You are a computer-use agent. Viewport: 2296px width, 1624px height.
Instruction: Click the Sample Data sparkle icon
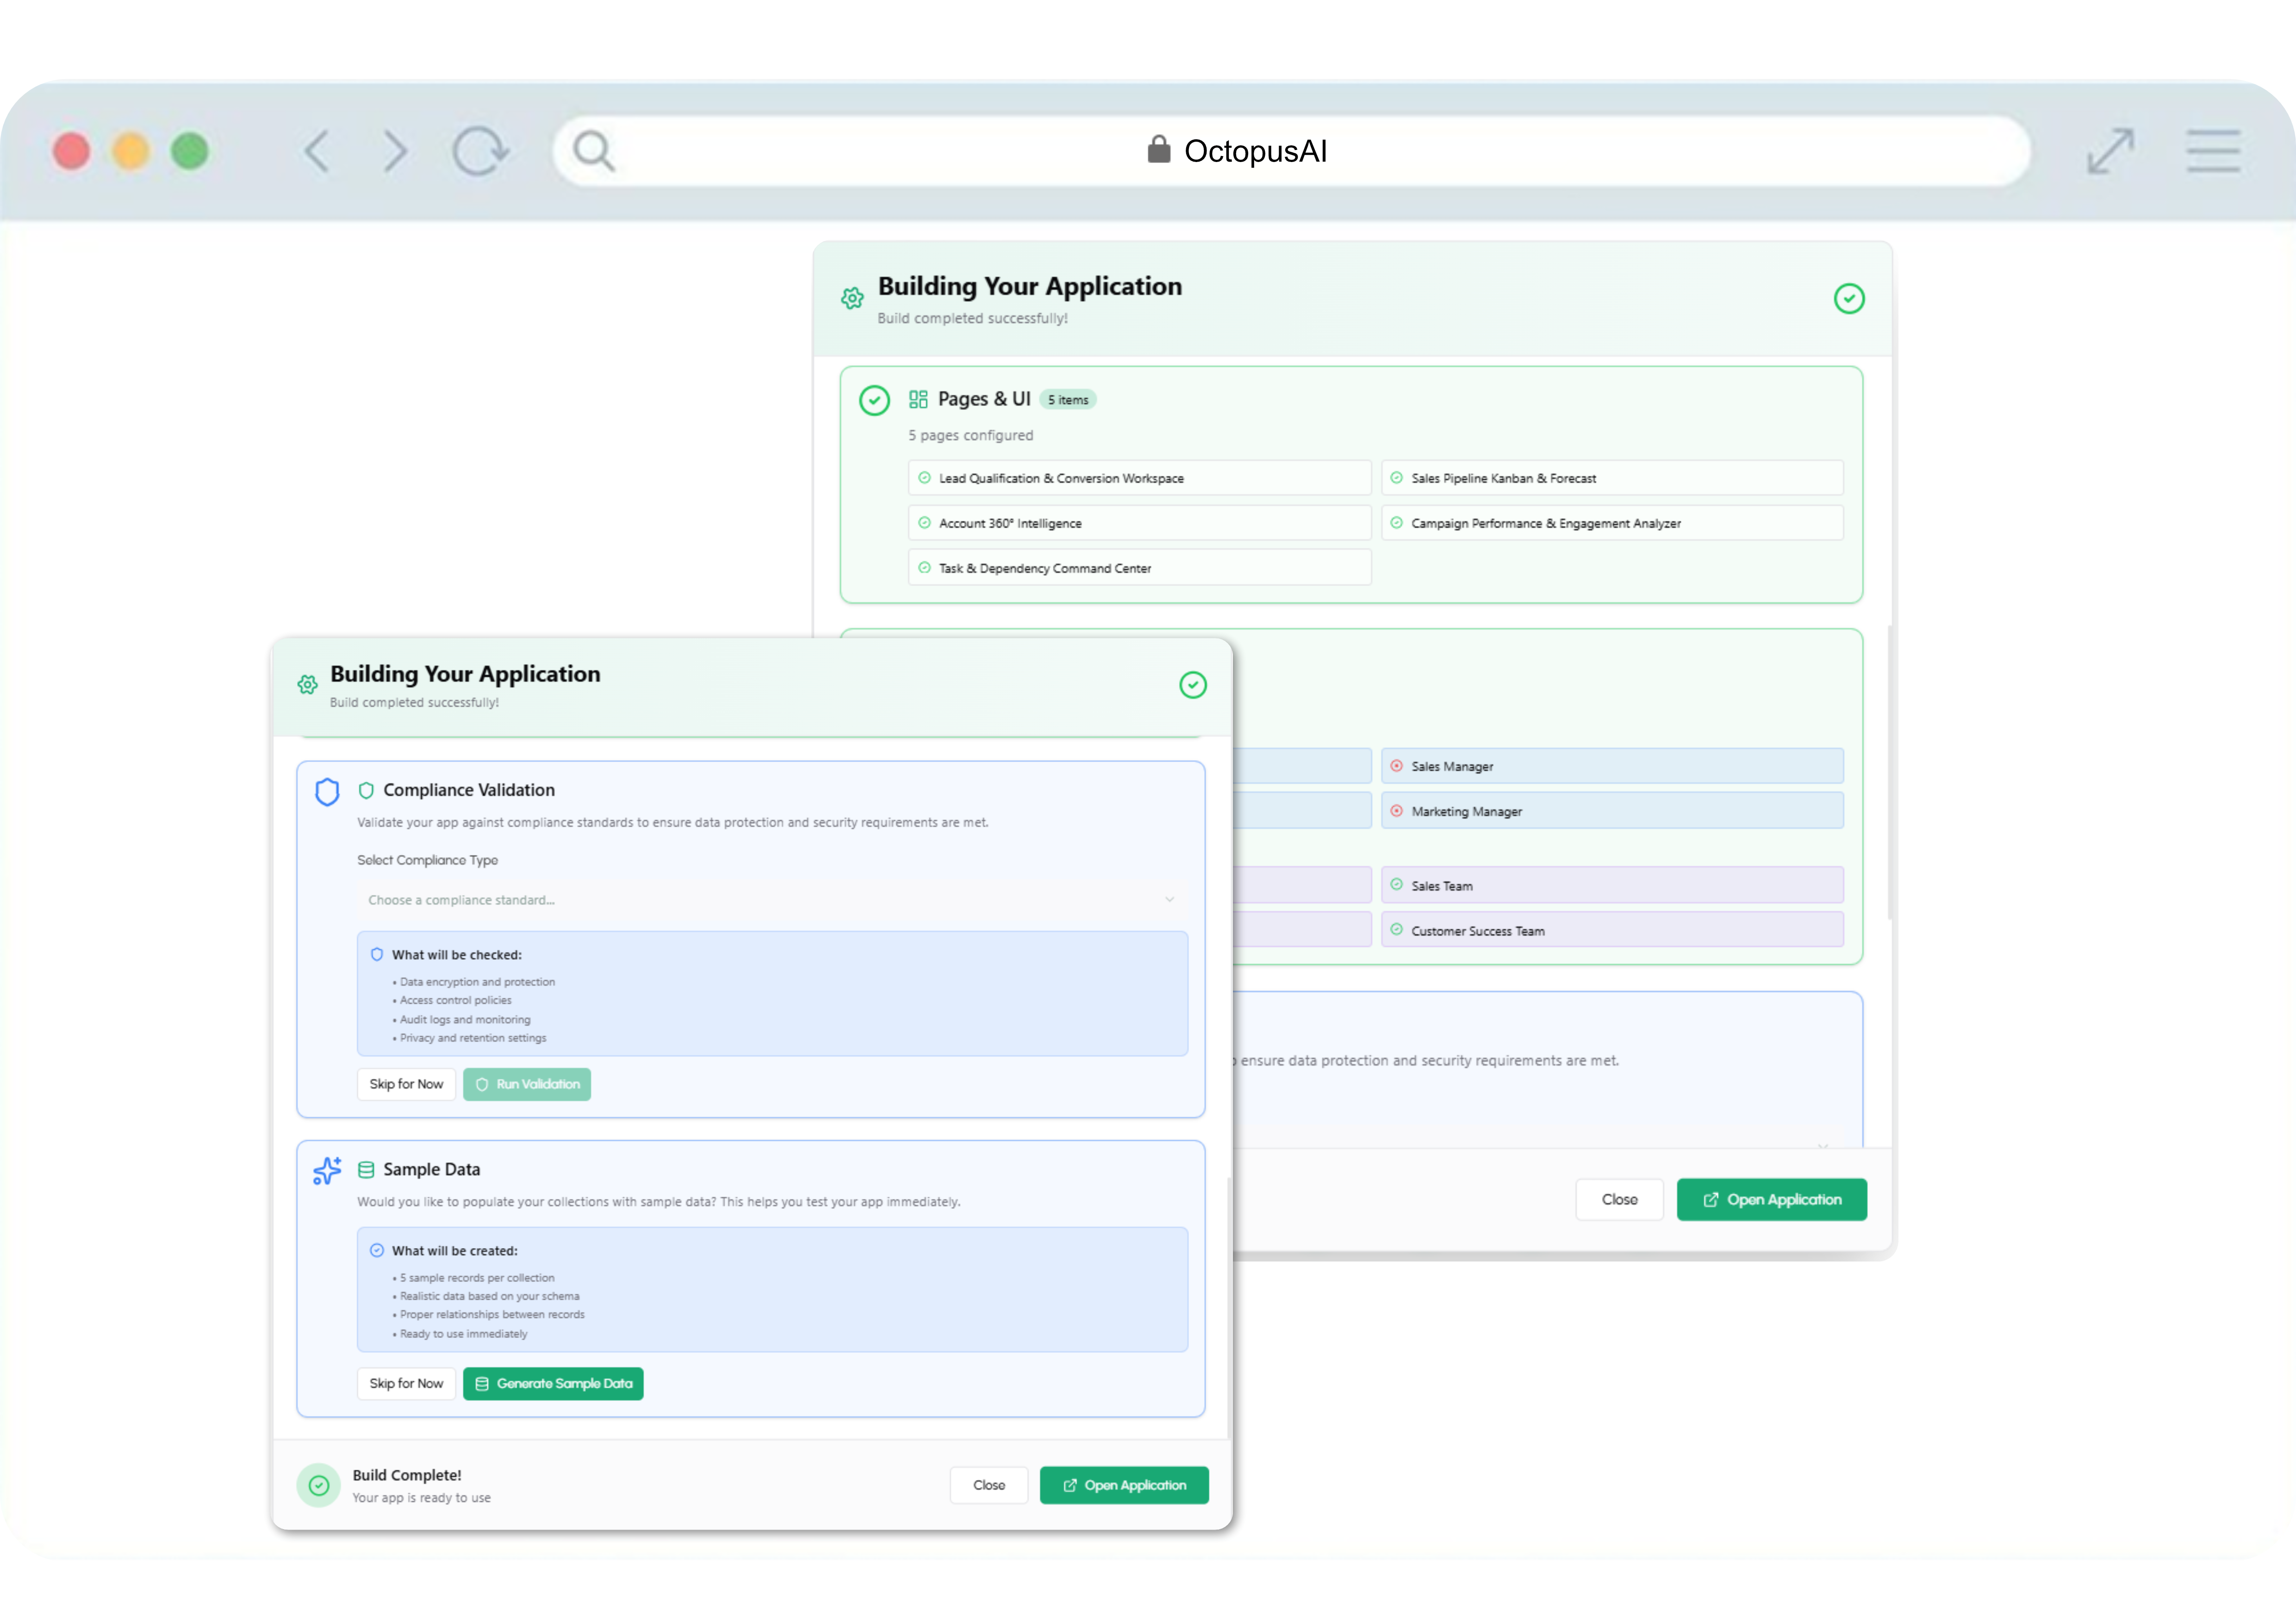coord(327,1170)
